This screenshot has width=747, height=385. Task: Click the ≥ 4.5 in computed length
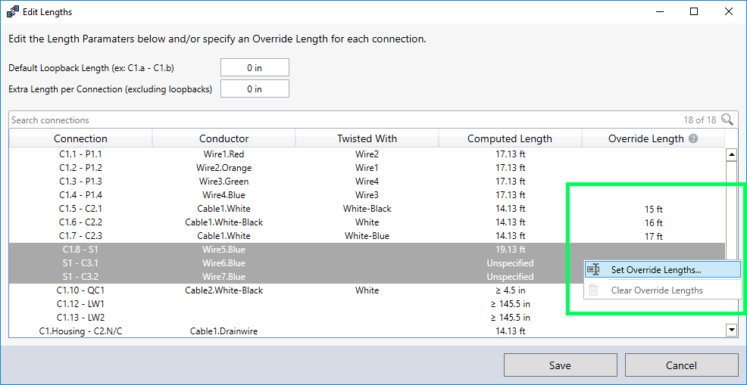510,290
